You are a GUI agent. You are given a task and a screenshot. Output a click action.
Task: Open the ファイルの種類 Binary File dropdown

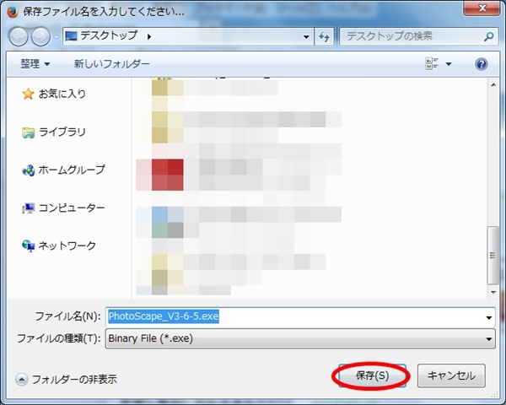300,338
